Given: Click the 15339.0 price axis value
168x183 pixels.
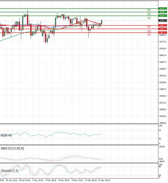Looking at the screenshot, I should pos(163,82).
